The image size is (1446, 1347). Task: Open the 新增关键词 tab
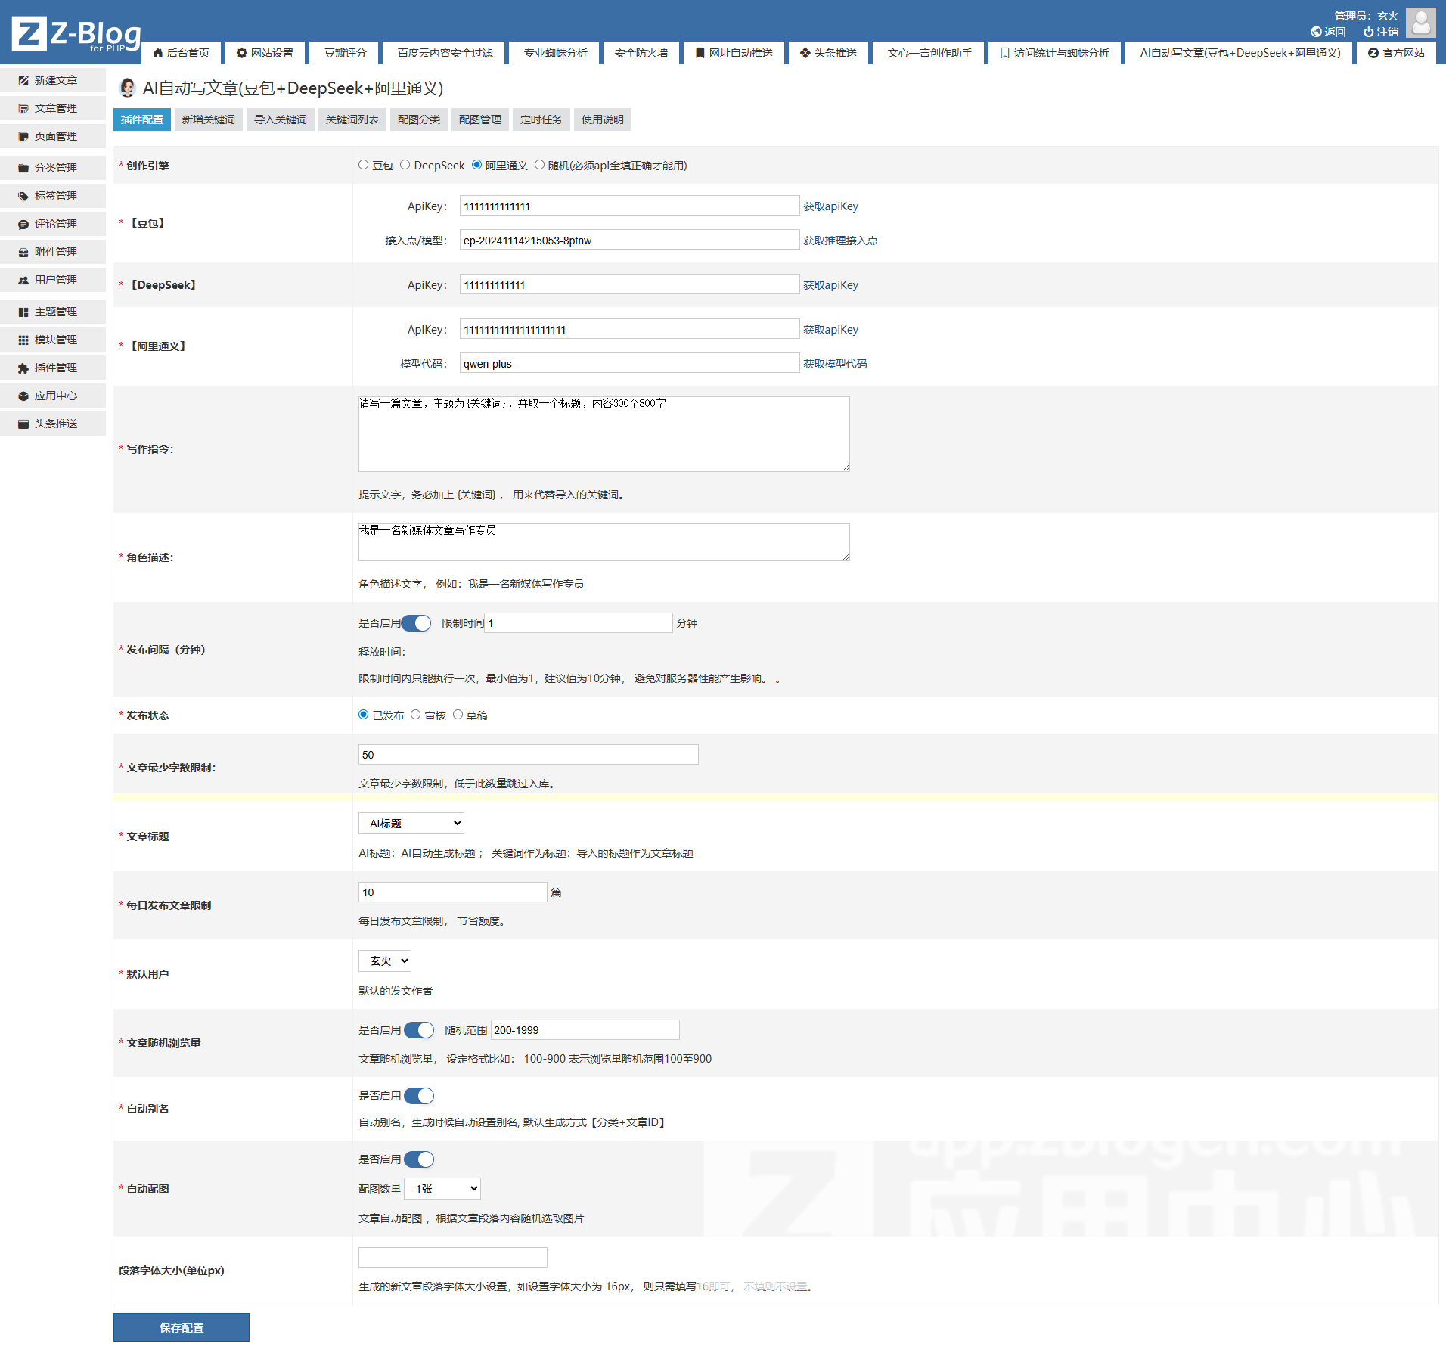click(209, 119)
